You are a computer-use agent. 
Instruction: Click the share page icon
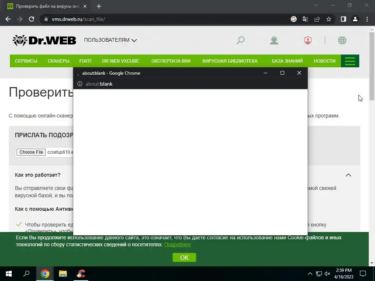pos(317,19)
